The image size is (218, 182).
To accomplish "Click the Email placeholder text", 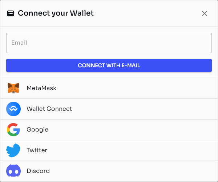I will pyautogui.click(x=19, y=43).
